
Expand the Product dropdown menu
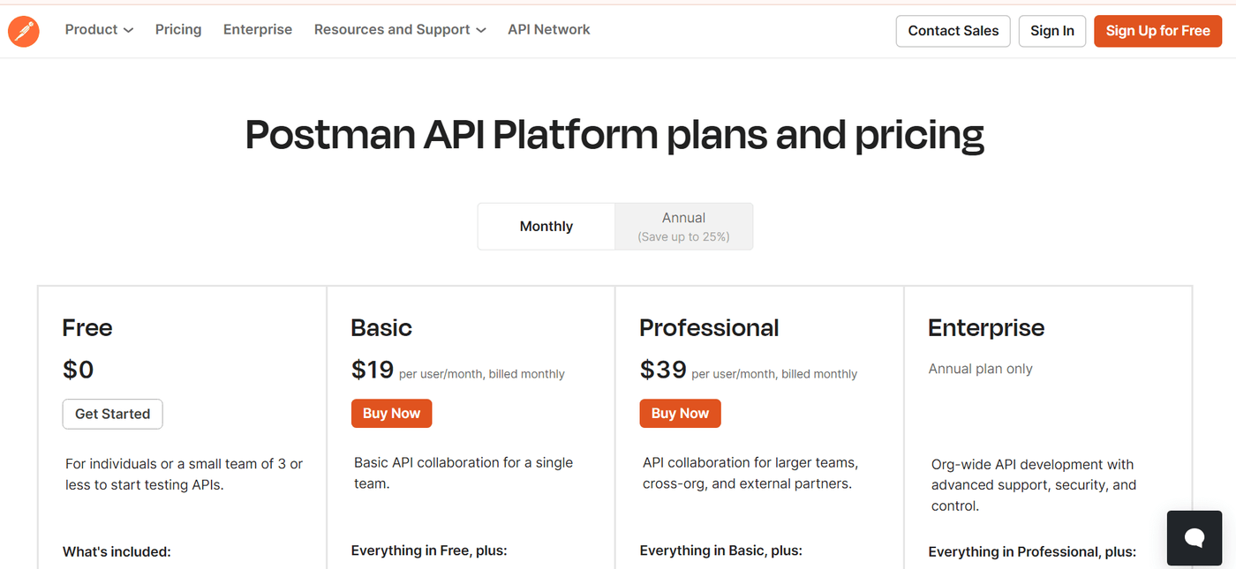click(99, 29)
